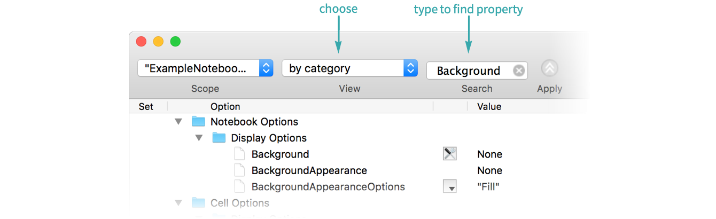This screenshot has height=219, width=716.
Task: Click the Value column header
Action: pos(489,106)
